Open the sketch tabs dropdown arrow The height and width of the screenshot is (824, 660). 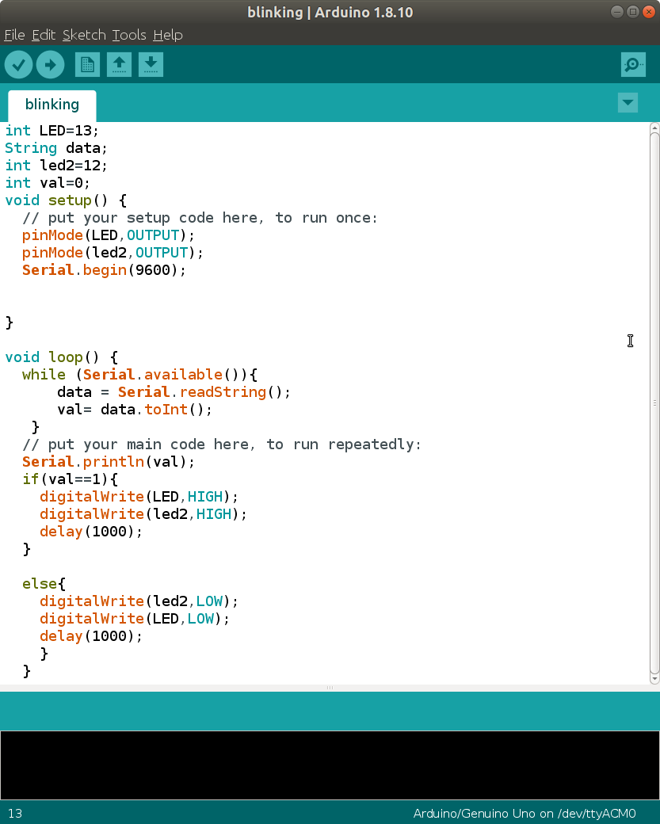click(x=628, y=102)
